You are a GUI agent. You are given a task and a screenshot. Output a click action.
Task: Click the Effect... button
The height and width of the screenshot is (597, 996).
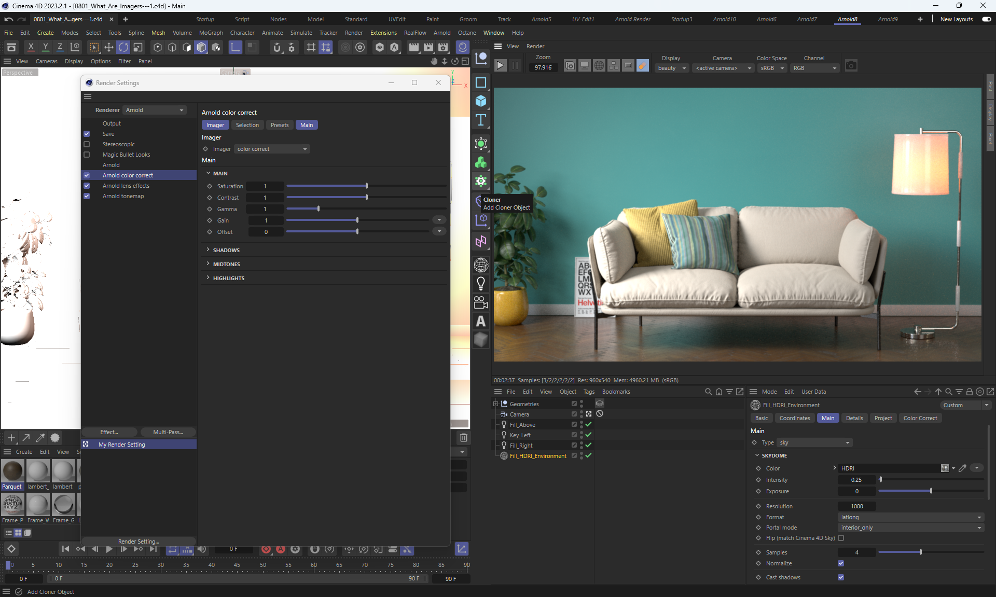[109, 432]
